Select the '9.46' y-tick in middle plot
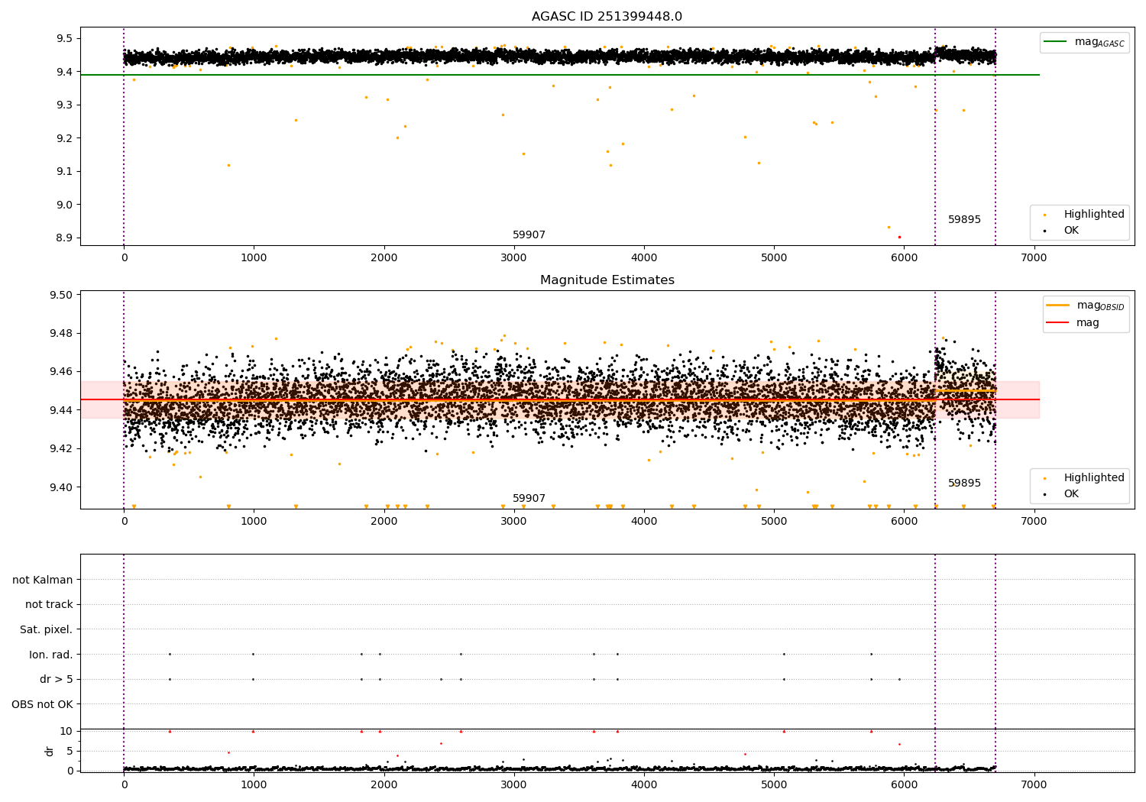The height and width of the screenshot is (802, 1146). (62, 372)
